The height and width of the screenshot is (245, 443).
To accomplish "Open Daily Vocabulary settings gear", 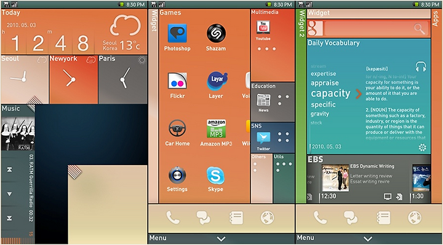I will click(422, 147).
